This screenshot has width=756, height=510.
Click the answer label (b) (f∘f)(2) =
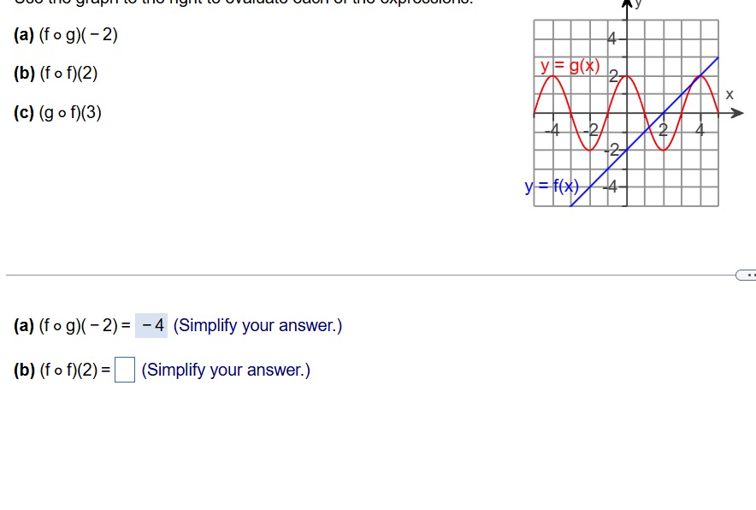[62, 370]
